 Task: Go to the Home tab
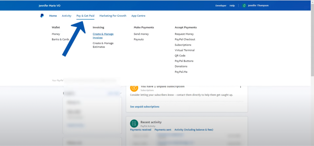click(x=53, y=16)
